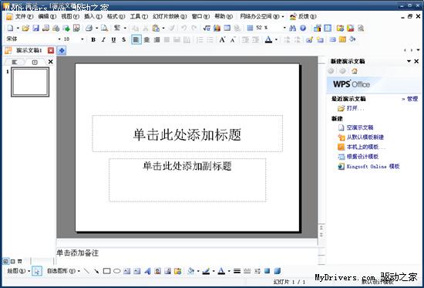This screenshot has width=424, height=288.
Task: Expand the zoom percentage dropdown
Action: 284,28
